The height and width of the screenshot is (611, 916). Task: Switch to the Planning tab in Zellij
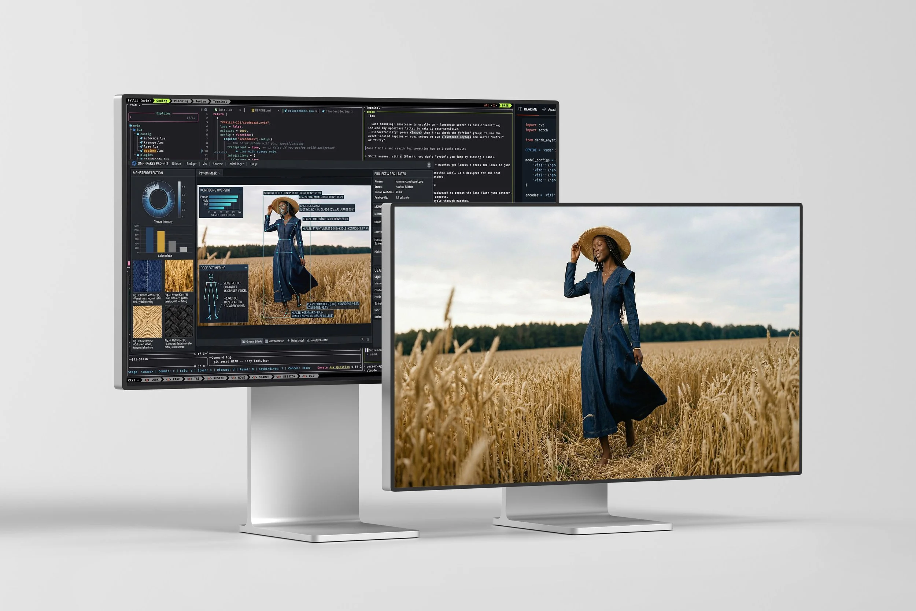181,101
